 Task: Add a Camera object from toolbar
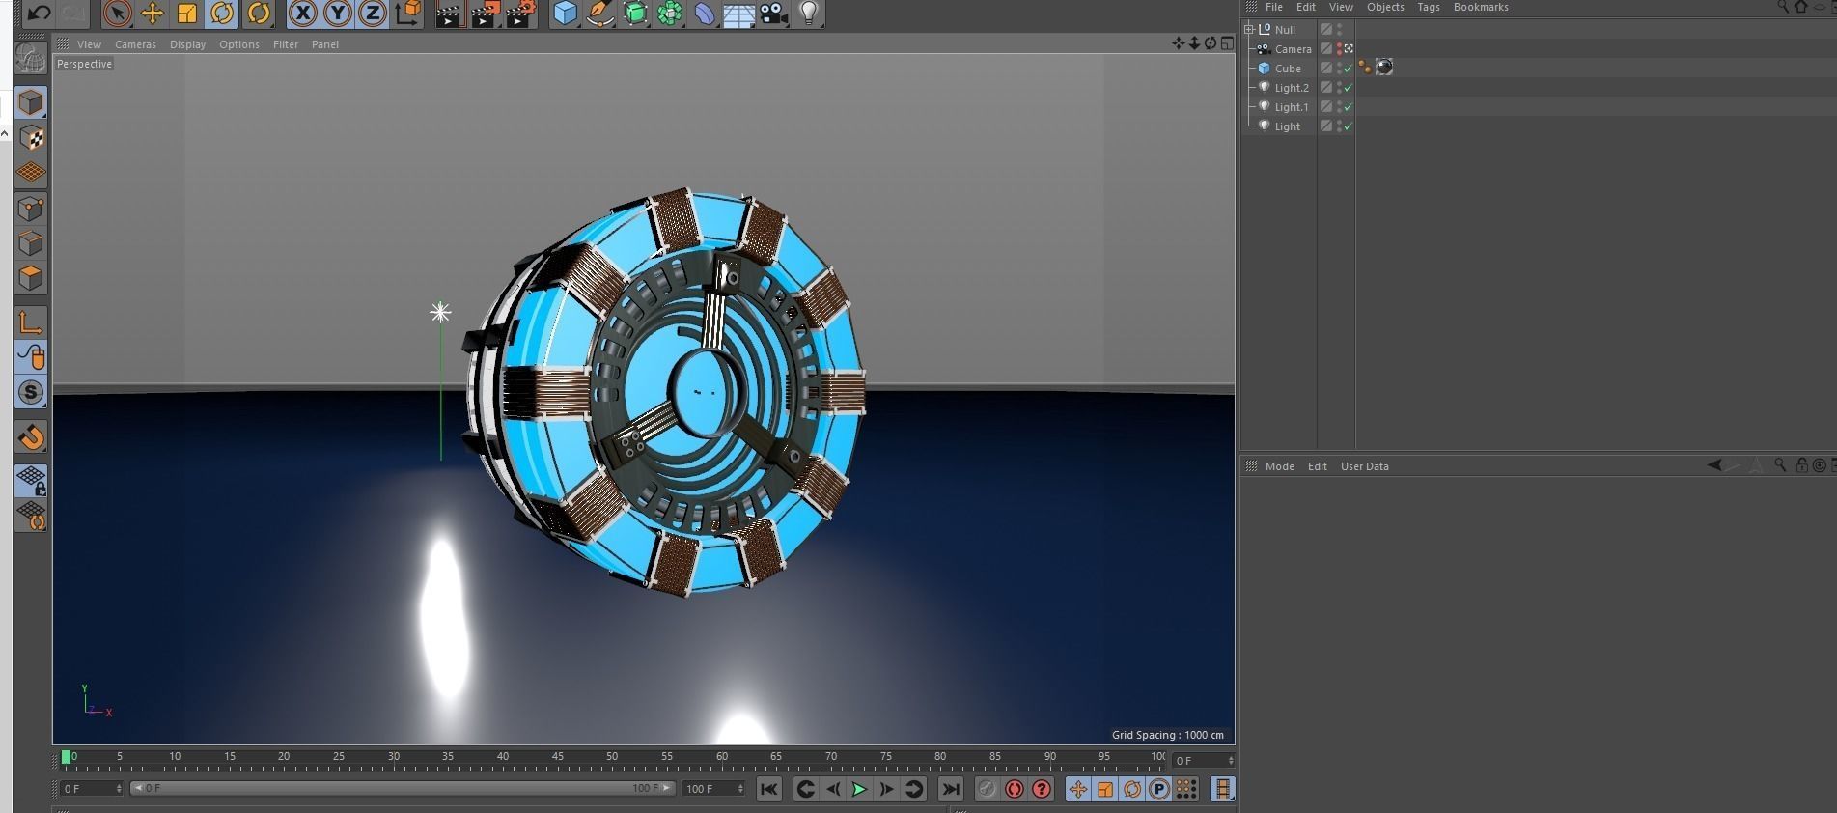click(x=773, y=14)
